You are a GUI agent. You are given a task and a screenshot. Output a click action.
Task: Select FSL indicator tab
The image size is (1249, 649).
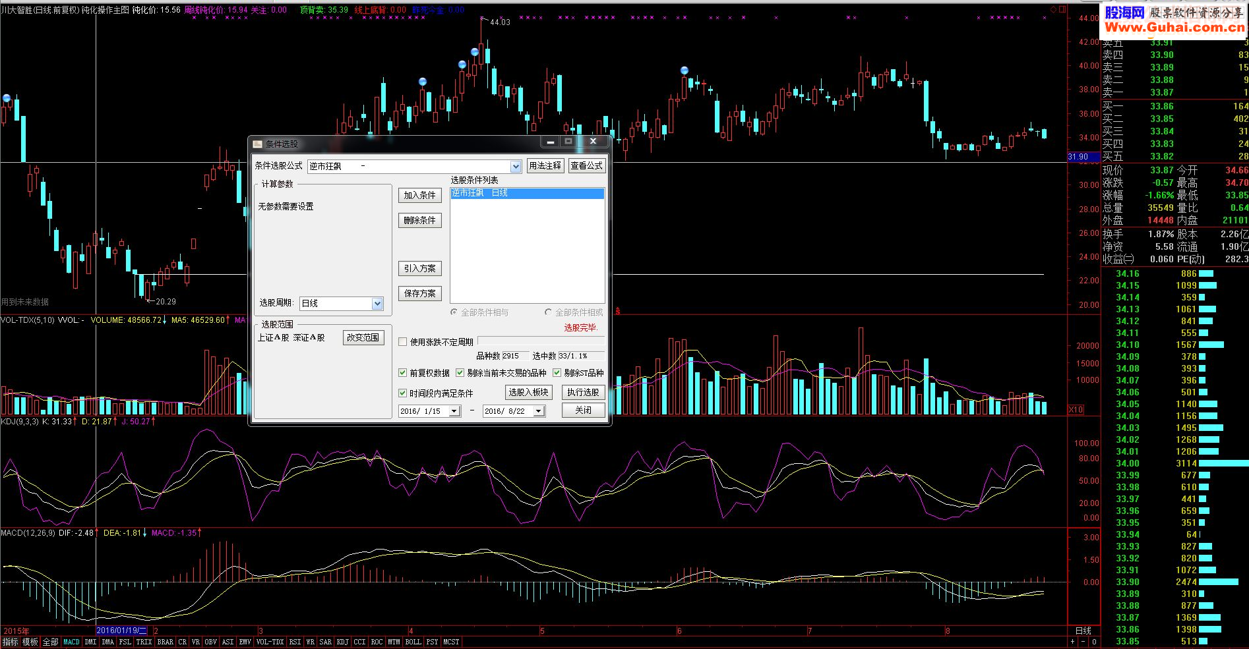[x=125, y=642]
